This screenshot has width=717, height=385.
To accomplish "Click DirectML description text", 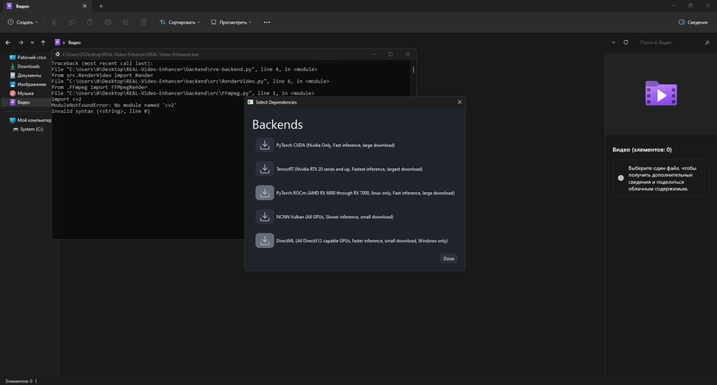I will pyautogui.click(x=361, y=240).
